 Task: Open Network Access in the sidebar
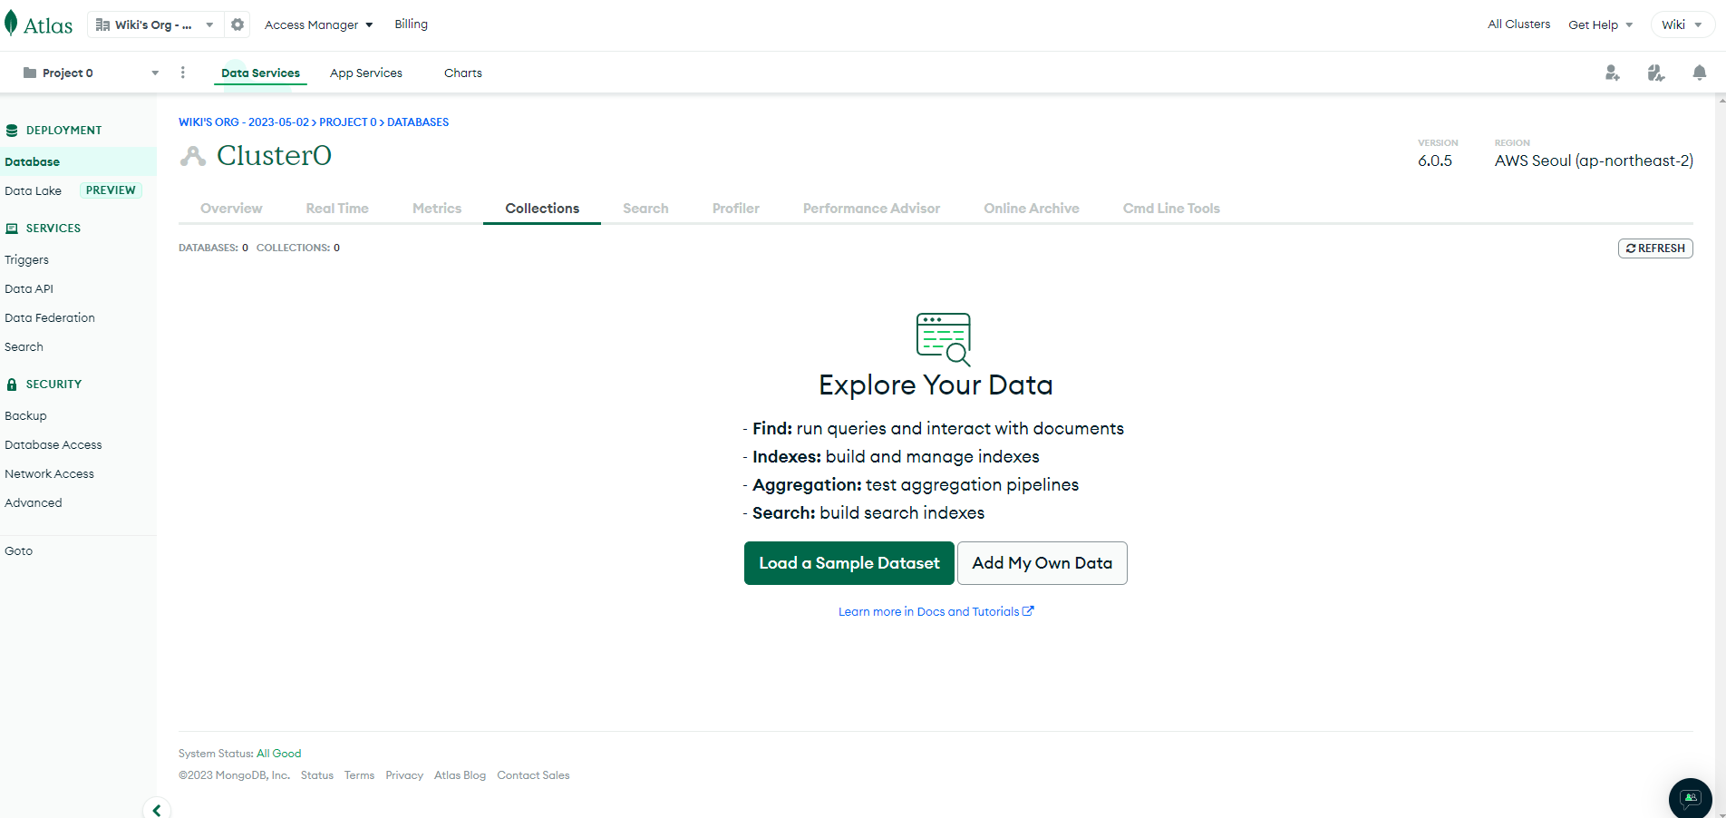tap(49, 474)
